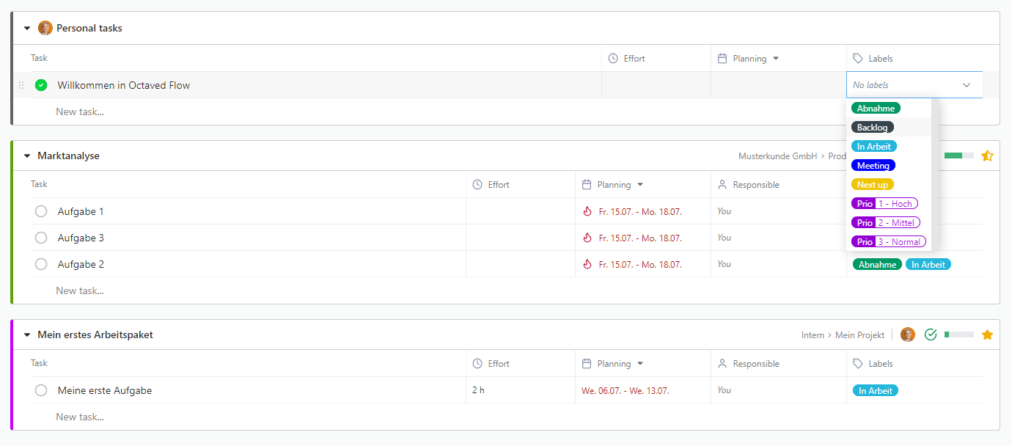Check off Meine erste Aufgabe
The height and width of the screenshot is (446, 1012).
[x=41, y=390]
